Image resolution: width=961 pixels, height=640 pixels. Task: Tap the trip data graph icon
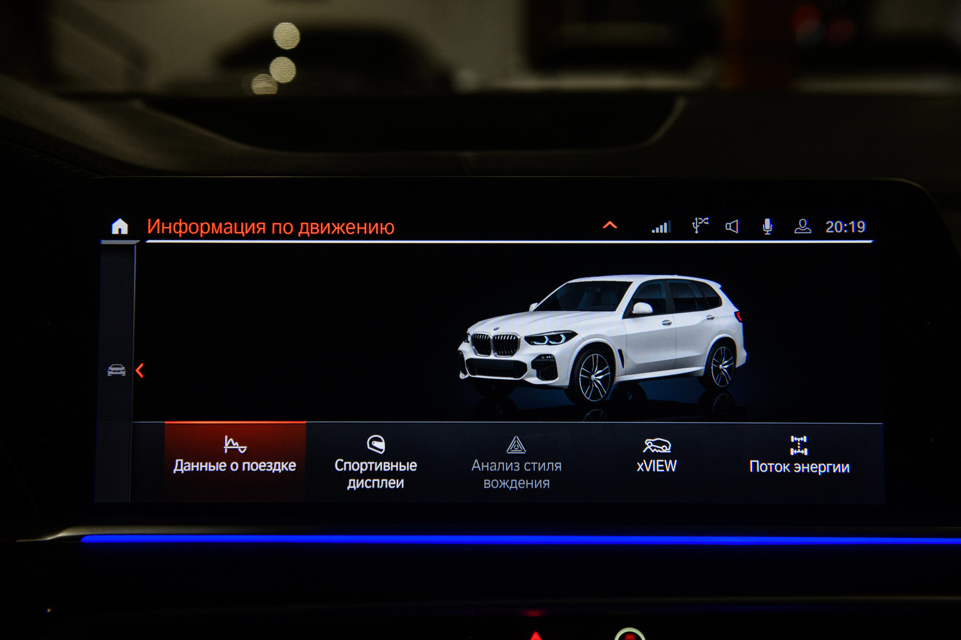[x=235, y=444]
